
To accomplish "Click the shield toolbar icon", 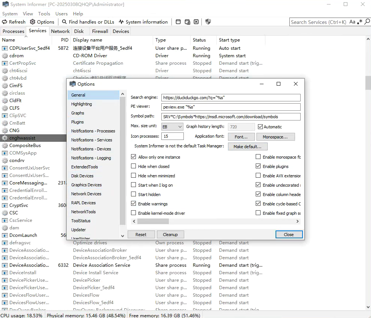I will (x=208, y=22).
